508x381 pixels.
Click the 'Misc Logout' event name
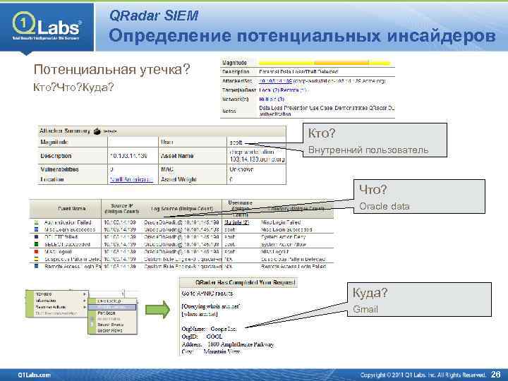pos(58,251)
